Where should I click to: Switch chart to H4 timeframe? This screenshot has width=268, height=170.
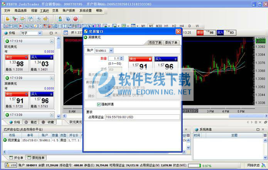pos(182,26)
